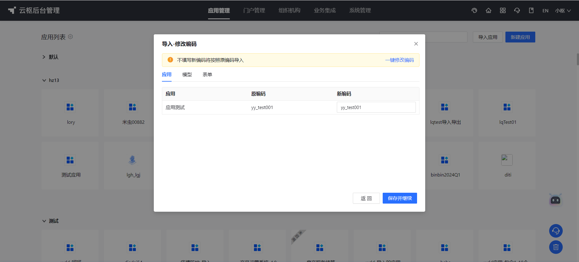
Task: Open the palette theme icon in header
Action: 474,11
